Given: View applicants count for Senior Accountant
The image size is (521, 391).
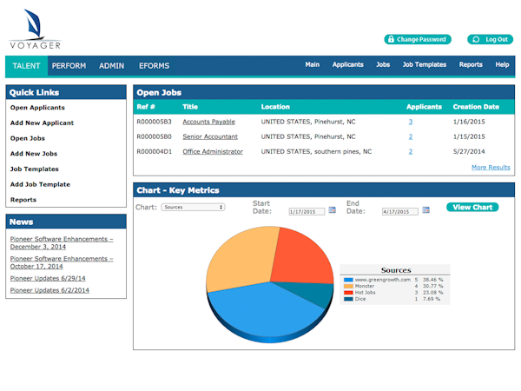Looking at the screenshot, I should tap(411, 136).
